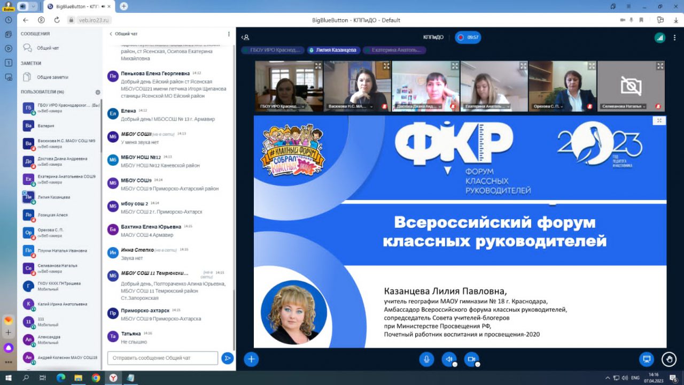Click the blue plus actions button

point(251,359)
